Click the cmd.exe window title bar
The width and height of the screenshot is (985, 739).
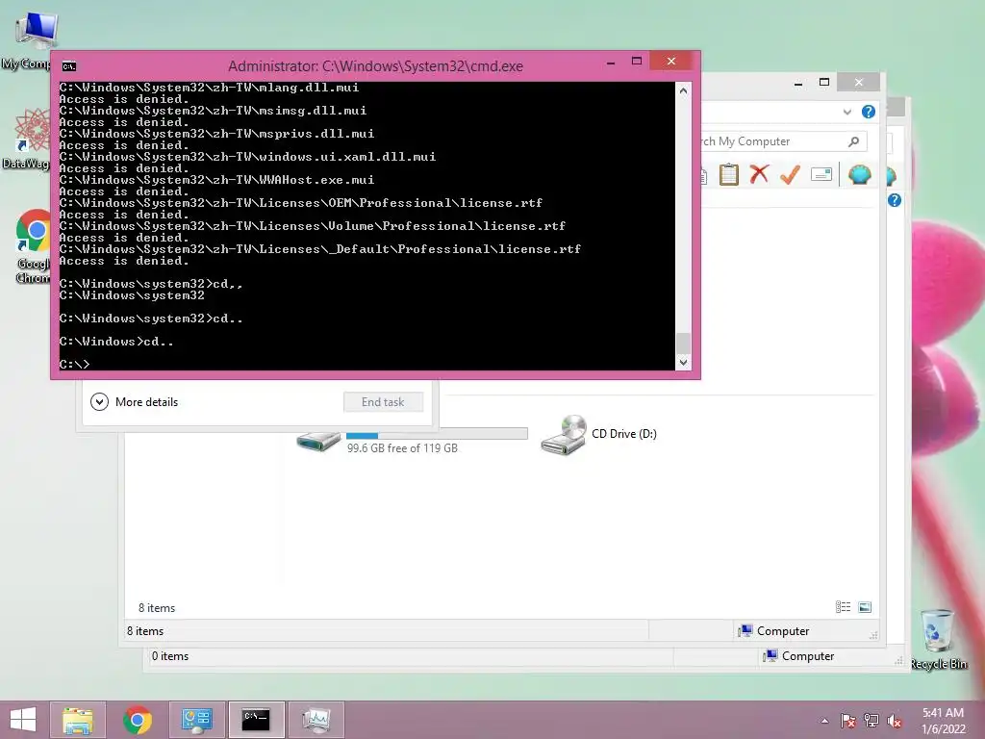[375, 66]
